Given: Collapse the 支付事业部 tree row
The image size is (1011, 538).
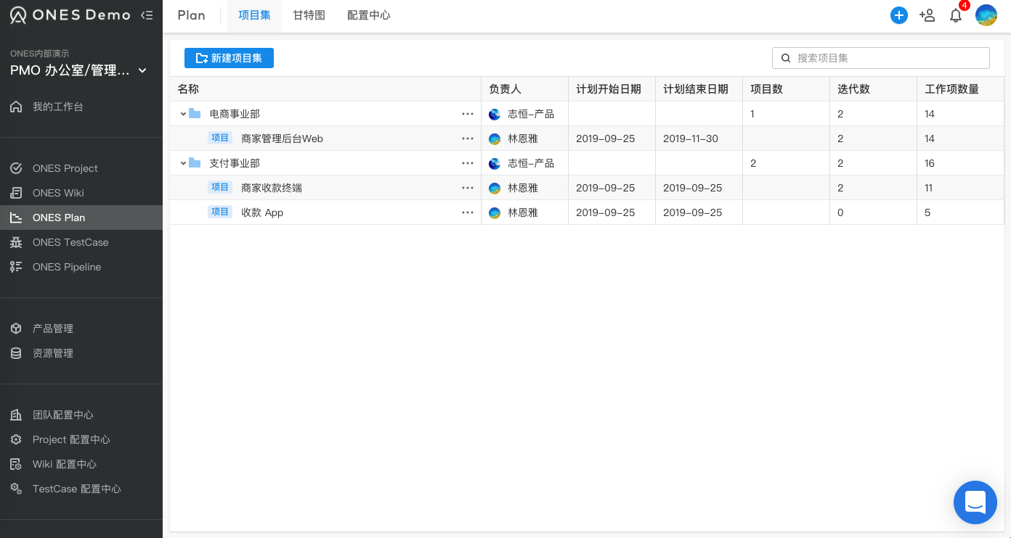Looking at the screenshot, I should pos(183,163).
